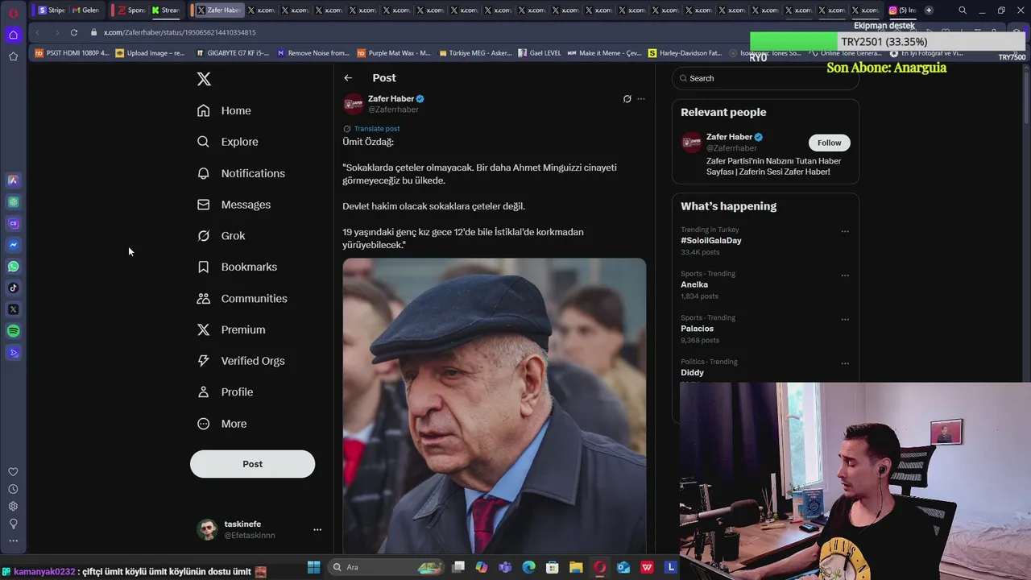Open the Purple Mat Wax bookmark
1031x580 pixels.
tap(394, 53)
